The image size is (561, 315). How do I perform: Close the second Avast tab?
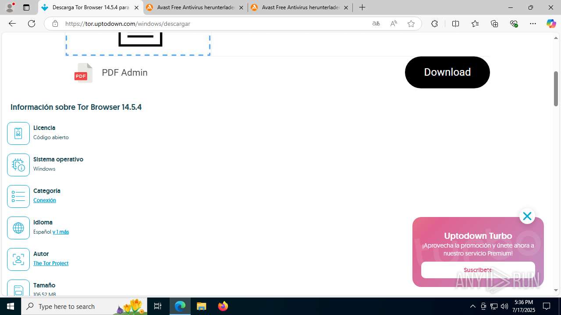(x=346, y=7)
